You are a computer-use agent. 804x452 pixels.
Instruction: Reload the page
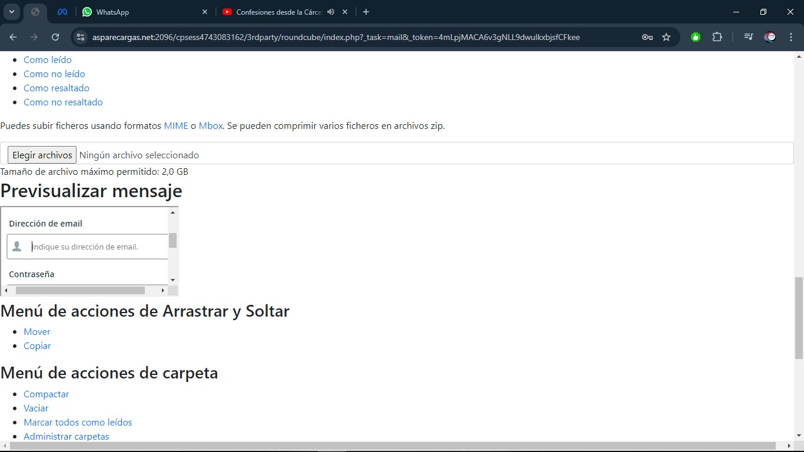[55, 37]
